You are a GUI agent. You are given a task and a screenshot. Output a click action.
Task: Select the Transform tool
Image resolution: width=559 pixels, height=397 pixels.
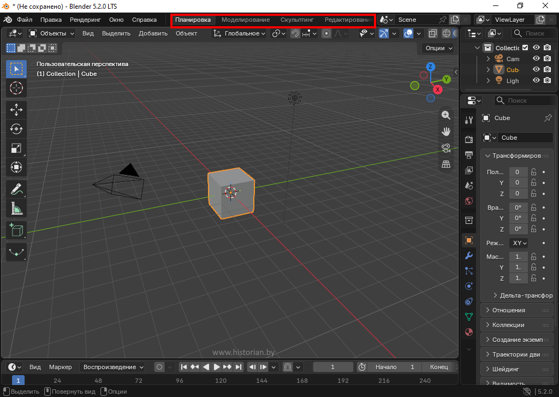16,167
